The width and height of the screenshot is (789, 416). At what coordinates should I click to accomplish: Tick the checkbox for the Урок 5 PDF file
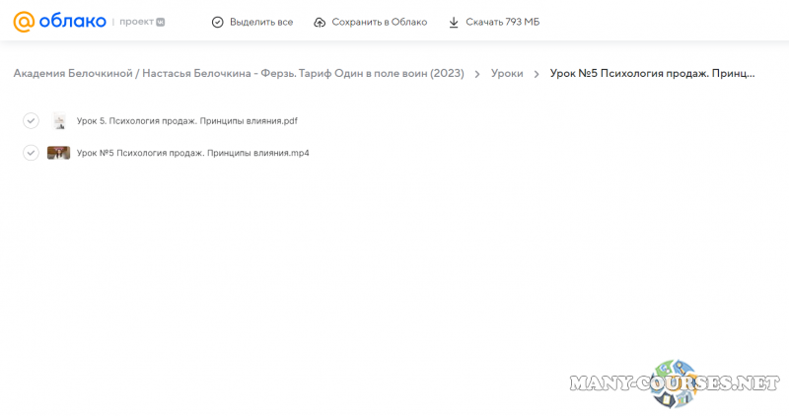pos(31,121)
